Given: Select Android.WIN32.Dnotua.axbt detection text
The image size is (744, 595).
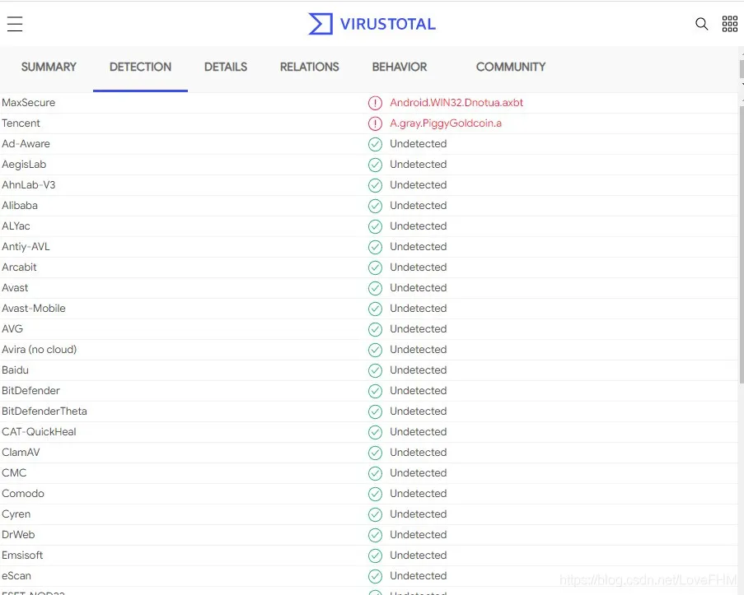Looking at the screenshot, I should pos(456,102).
